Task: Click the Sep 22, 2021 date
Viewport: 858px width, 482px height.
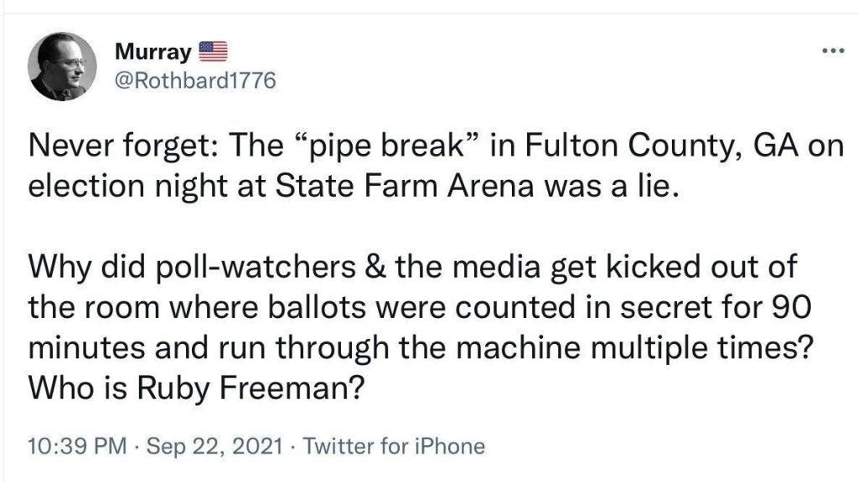Action: (x=215, y=447)
